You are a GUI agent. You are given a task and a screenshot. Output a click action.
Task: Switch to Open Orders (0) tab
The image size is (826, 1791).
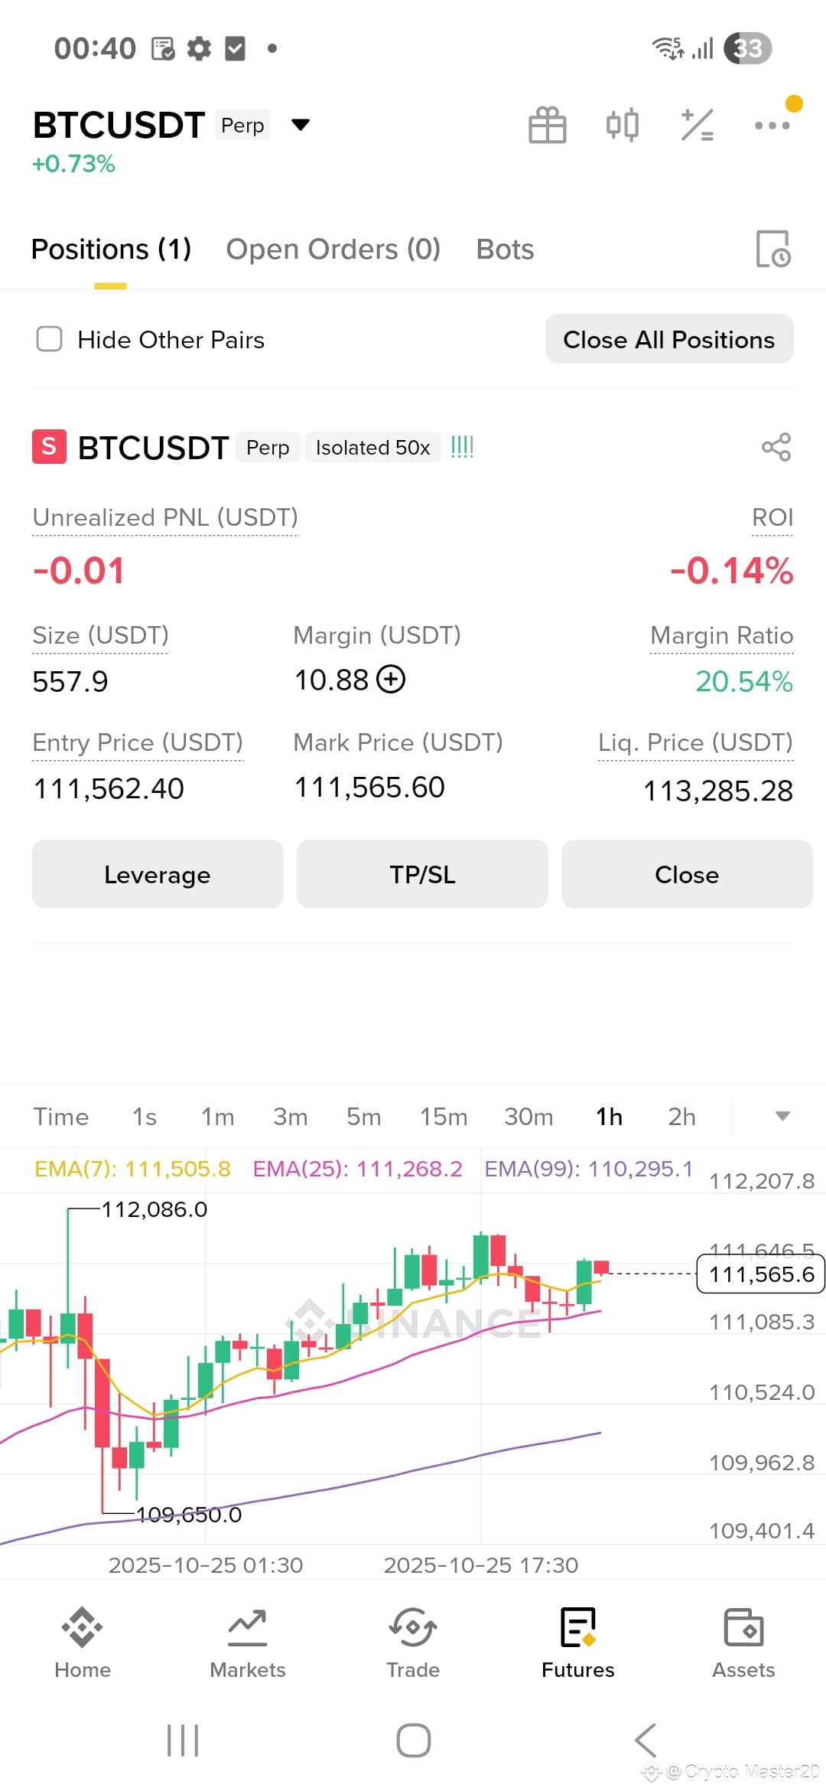pyautogui.click(x=333, y=250)
